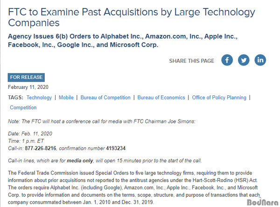Click the TAGS: label
Viewport: 280px width, 207px height.
15,98
